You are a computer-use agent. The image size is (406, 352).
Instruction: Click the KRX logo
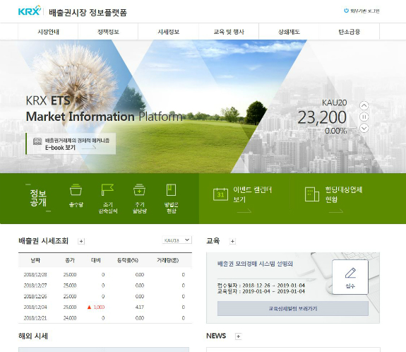point(30,11)
